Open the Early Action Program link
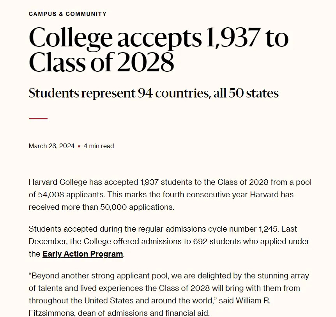The height and width of the screenshot is (317, 336). click(x=83, y=254)
